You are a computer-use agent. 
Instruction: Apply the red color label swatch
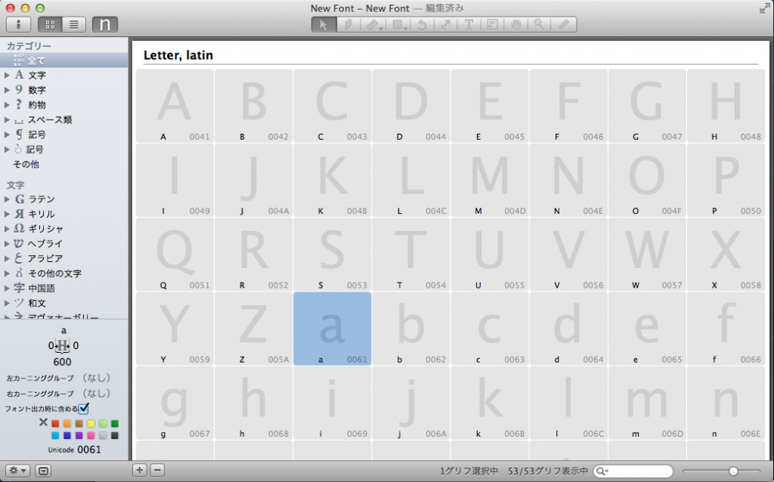55,423
